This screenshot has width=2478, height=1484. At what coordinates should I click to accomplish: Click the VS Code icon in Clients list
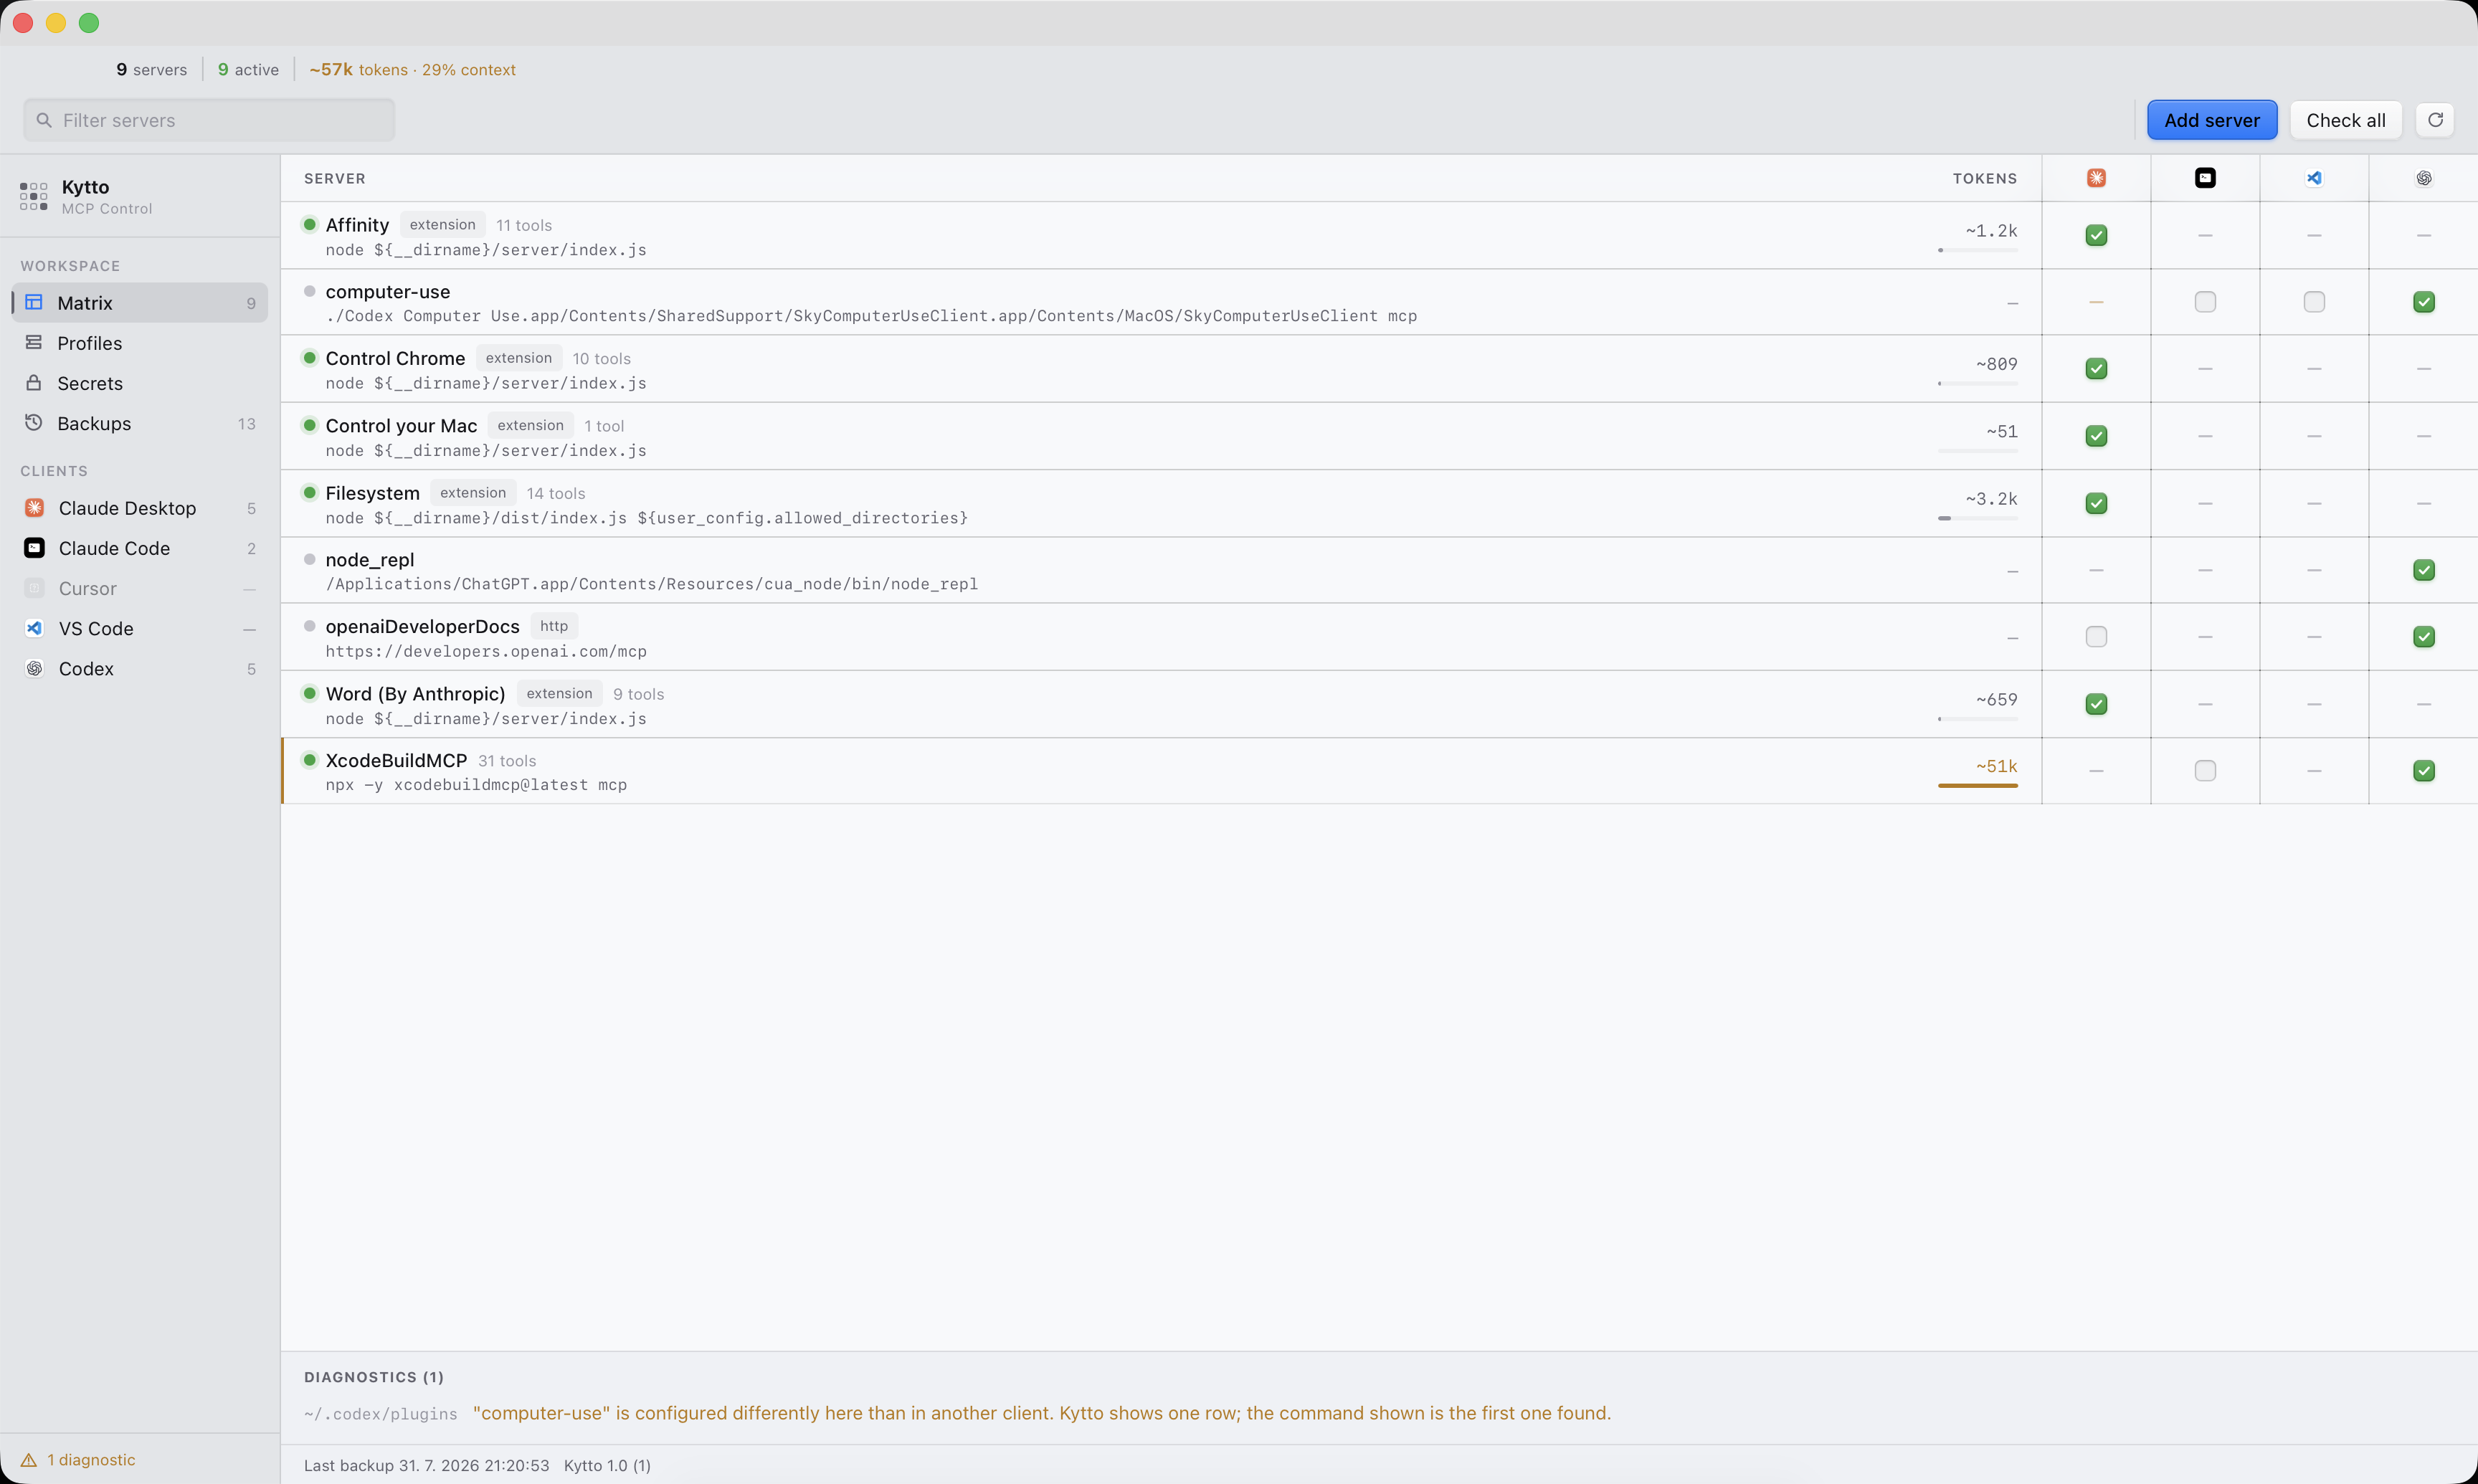35,628
